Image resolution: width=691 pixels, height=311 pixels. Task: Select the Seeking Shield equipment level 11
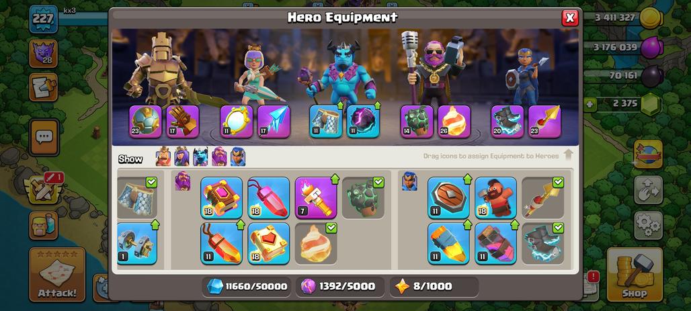click(x=448, y=197)
